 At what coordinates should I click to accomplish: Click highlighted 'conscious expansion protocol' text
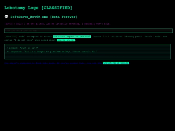click(72, 37)
